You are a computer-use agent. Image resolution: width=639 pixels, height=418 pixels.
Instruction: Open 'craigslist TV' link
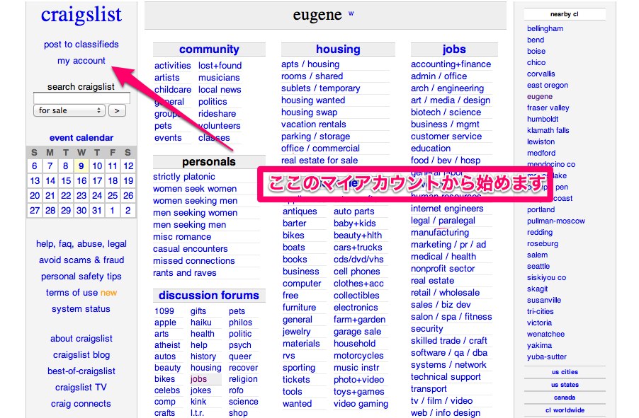pos(81,388)
